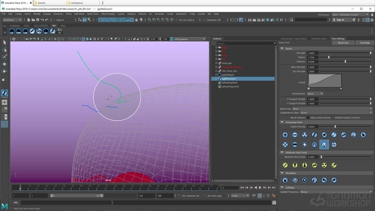
Task: Click the first icon in Workflow section
Action: 285,180
